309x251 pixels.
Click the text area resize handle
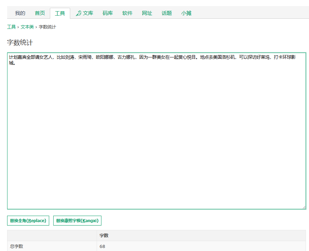click(x=304, y=207)
